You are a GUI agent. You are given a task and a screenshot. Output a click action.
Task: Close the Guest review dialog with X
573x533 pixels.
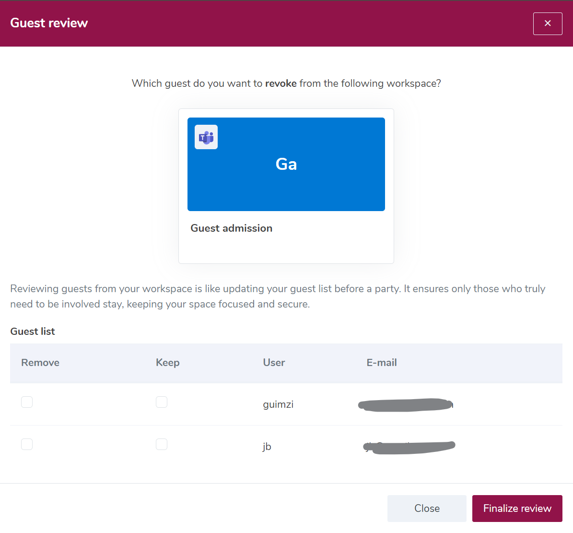coord(548,24)
